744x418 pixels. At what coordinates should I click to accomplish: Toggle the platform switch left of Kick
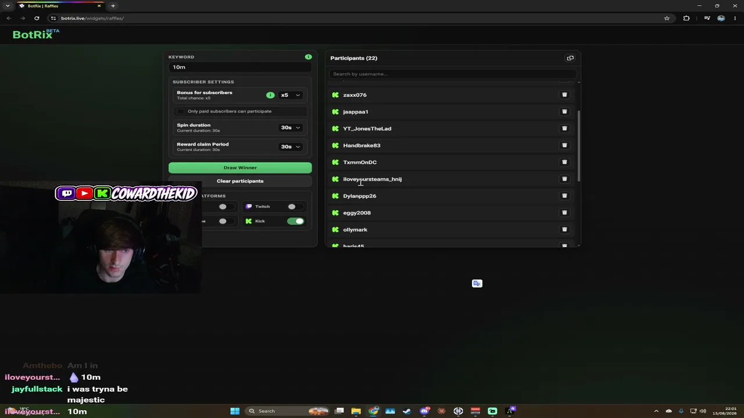tap(226, 221)
